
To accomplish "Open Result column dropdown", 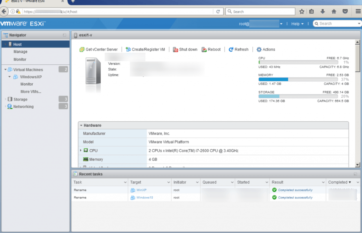I will tap(323, 182).
